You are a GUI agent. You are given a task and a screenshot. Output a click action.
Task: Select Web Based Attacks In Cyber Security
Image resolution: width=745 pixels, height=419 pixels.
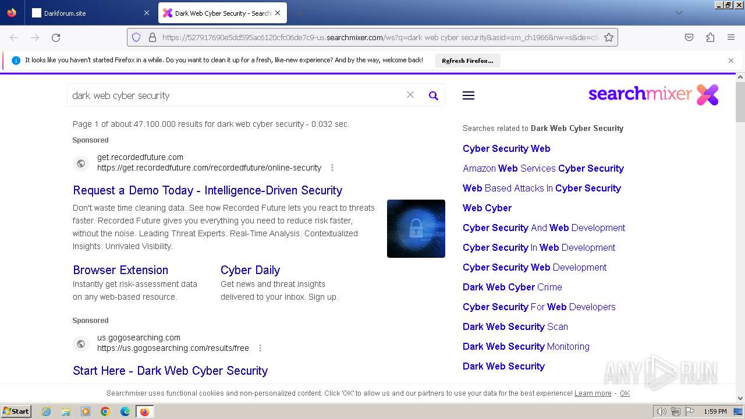click(x=542, y=188)
